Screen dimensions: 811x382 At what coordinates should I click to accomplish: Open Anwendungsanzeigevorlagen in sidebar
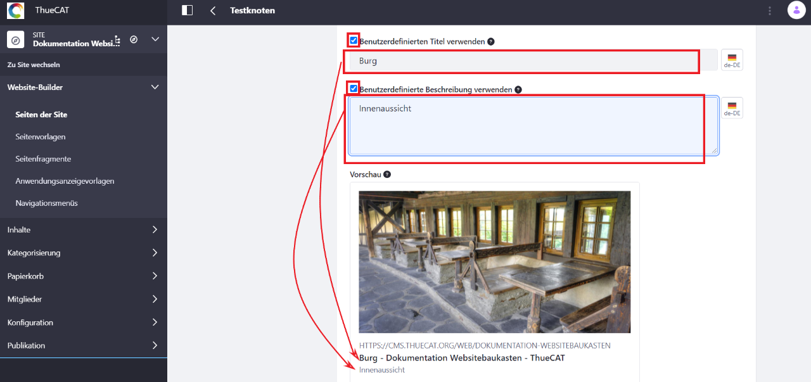click(x=65, y=181)
